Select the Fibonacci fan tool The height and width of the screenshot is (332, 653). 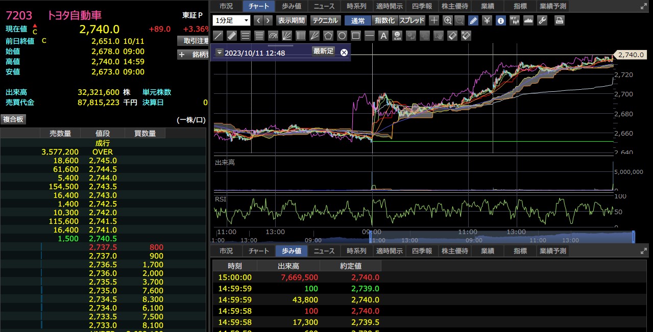287,36
